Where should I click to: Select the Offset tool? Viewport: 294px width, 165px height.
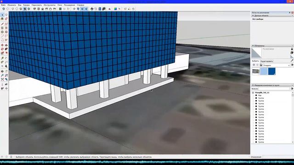click(x=6, y=53)
